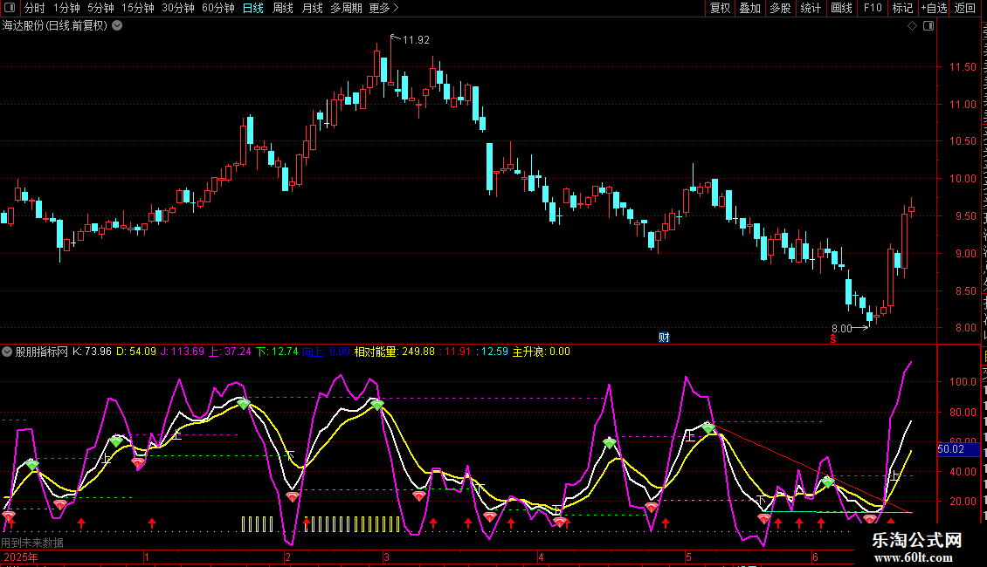This screenshot has width=987, height=567.
Task: Click the 用到未来数据 warning text
Action: click(x=32, y=543)
